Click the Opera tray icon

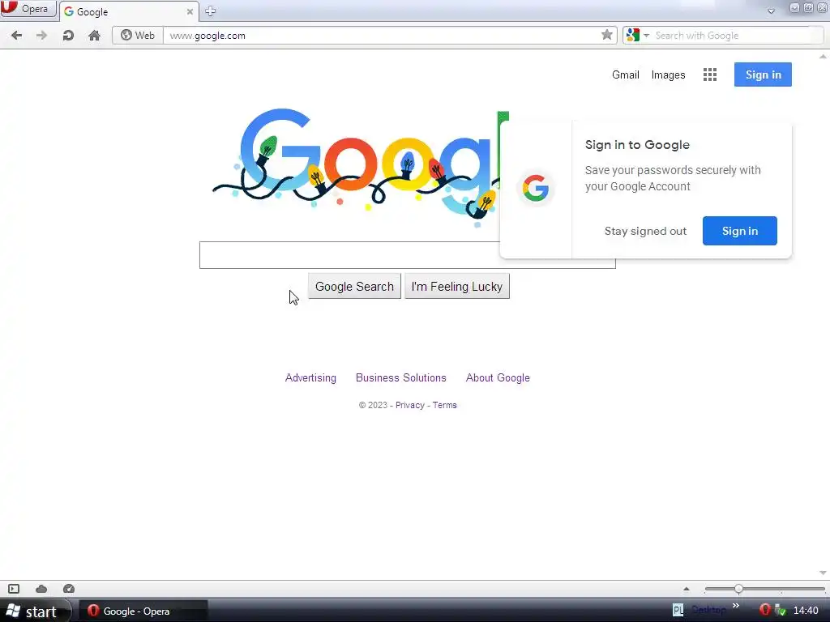[x=764, y=611]
